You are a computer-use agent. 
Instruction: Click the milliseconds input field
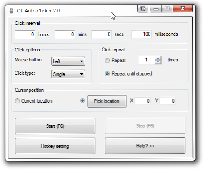(x=141, y=34)
